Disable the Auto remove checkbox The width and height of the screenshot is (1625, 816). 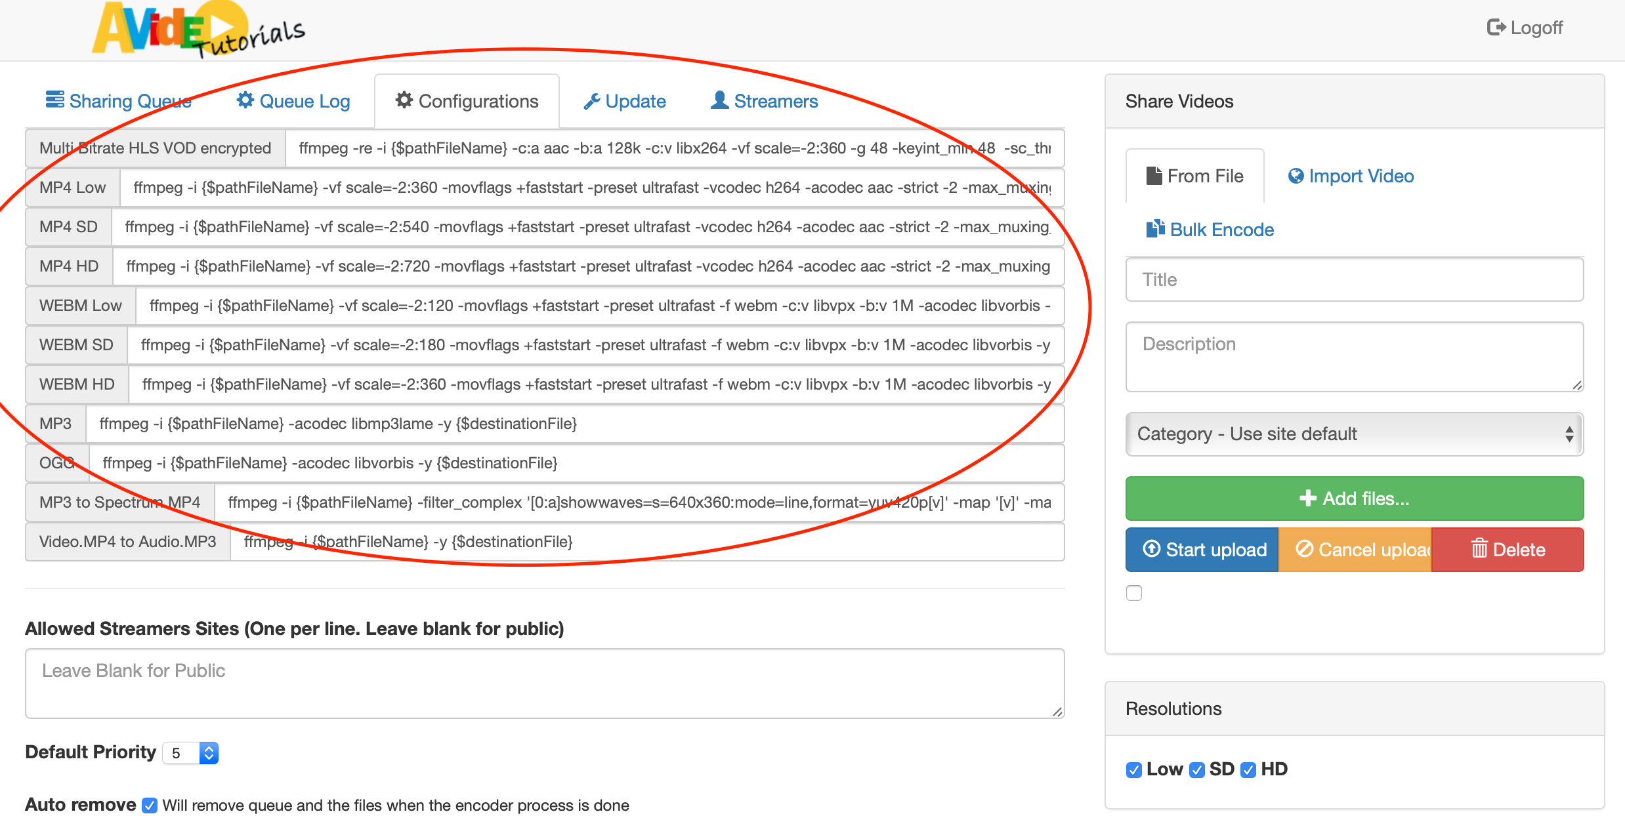tap(150, 805)
